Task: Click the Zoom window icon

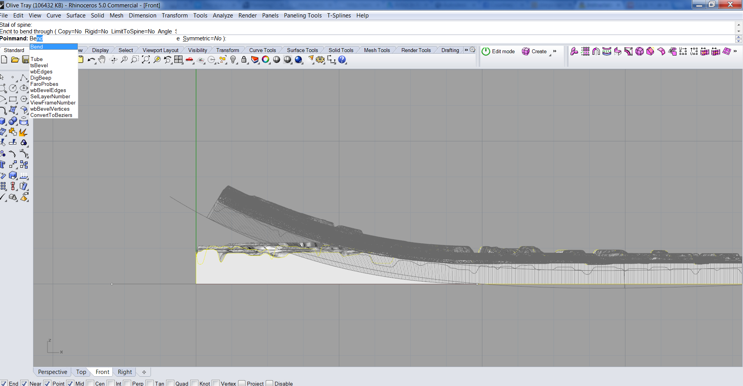Action: pyautogui.click(x=135, y=59)
